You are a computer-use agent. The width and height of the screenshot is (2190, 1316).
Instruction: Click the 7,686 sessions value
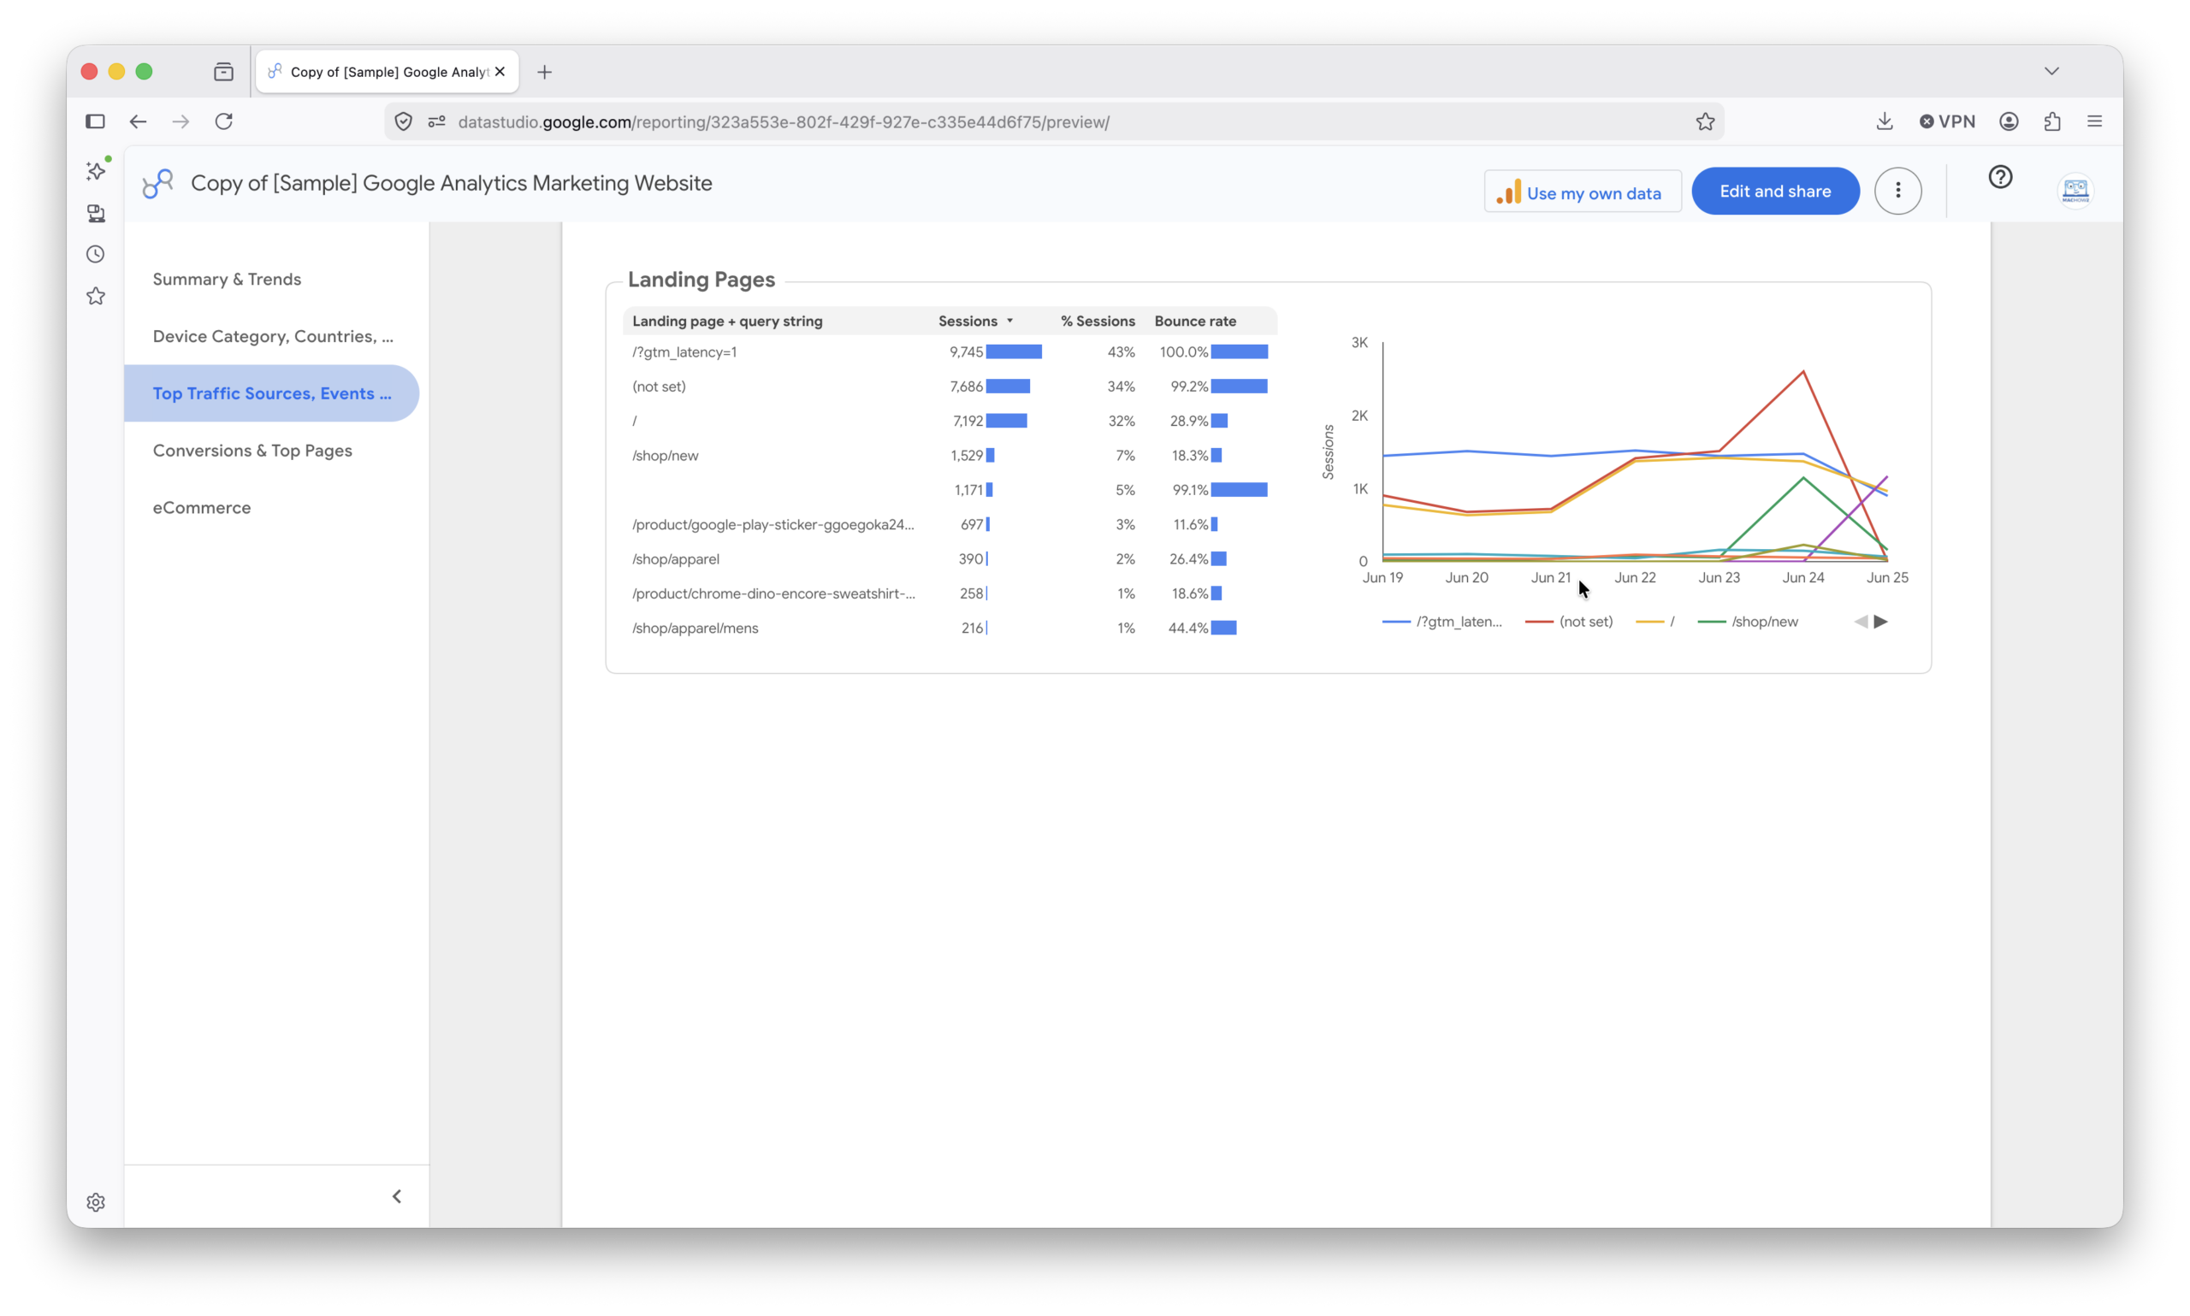[x=965, y=387]
